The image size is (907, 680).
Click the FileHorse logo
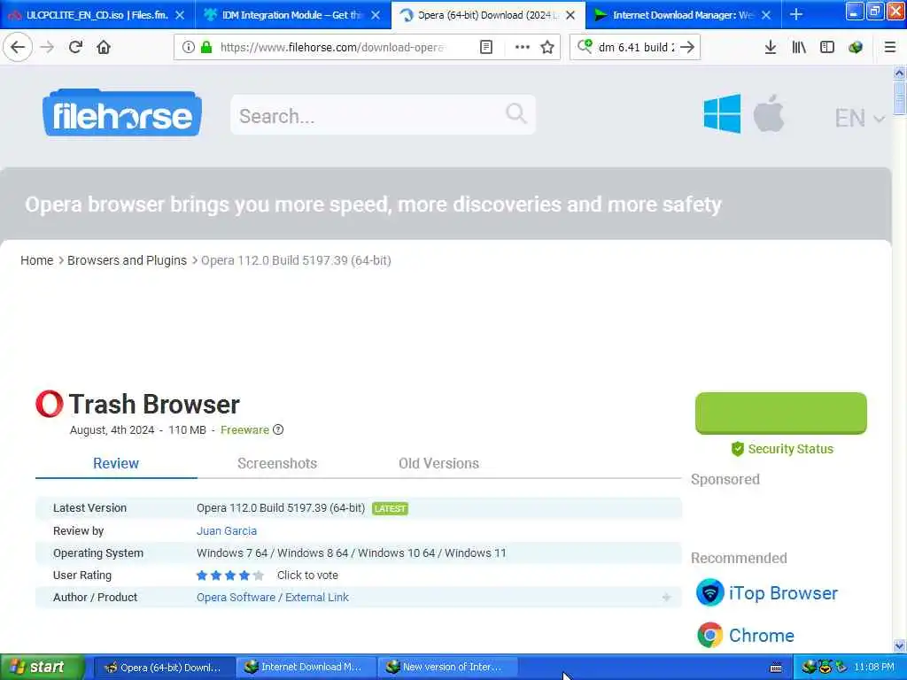pyautogui.click(x=122, y=113)
